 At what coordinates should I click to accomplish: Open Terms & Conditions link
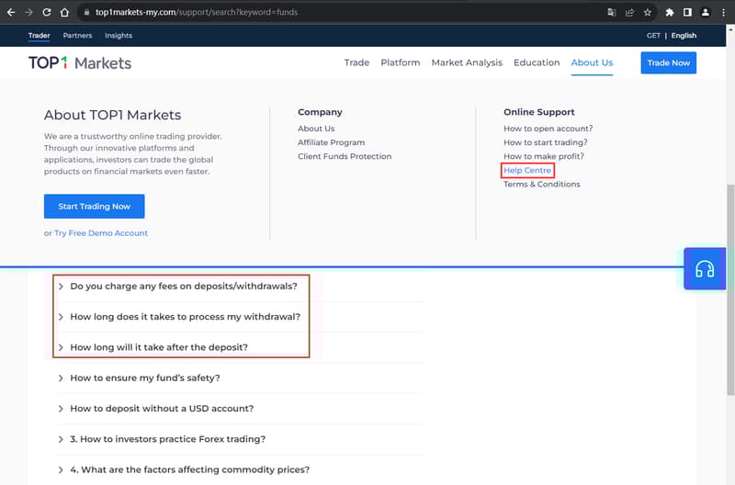click(541, 184)
